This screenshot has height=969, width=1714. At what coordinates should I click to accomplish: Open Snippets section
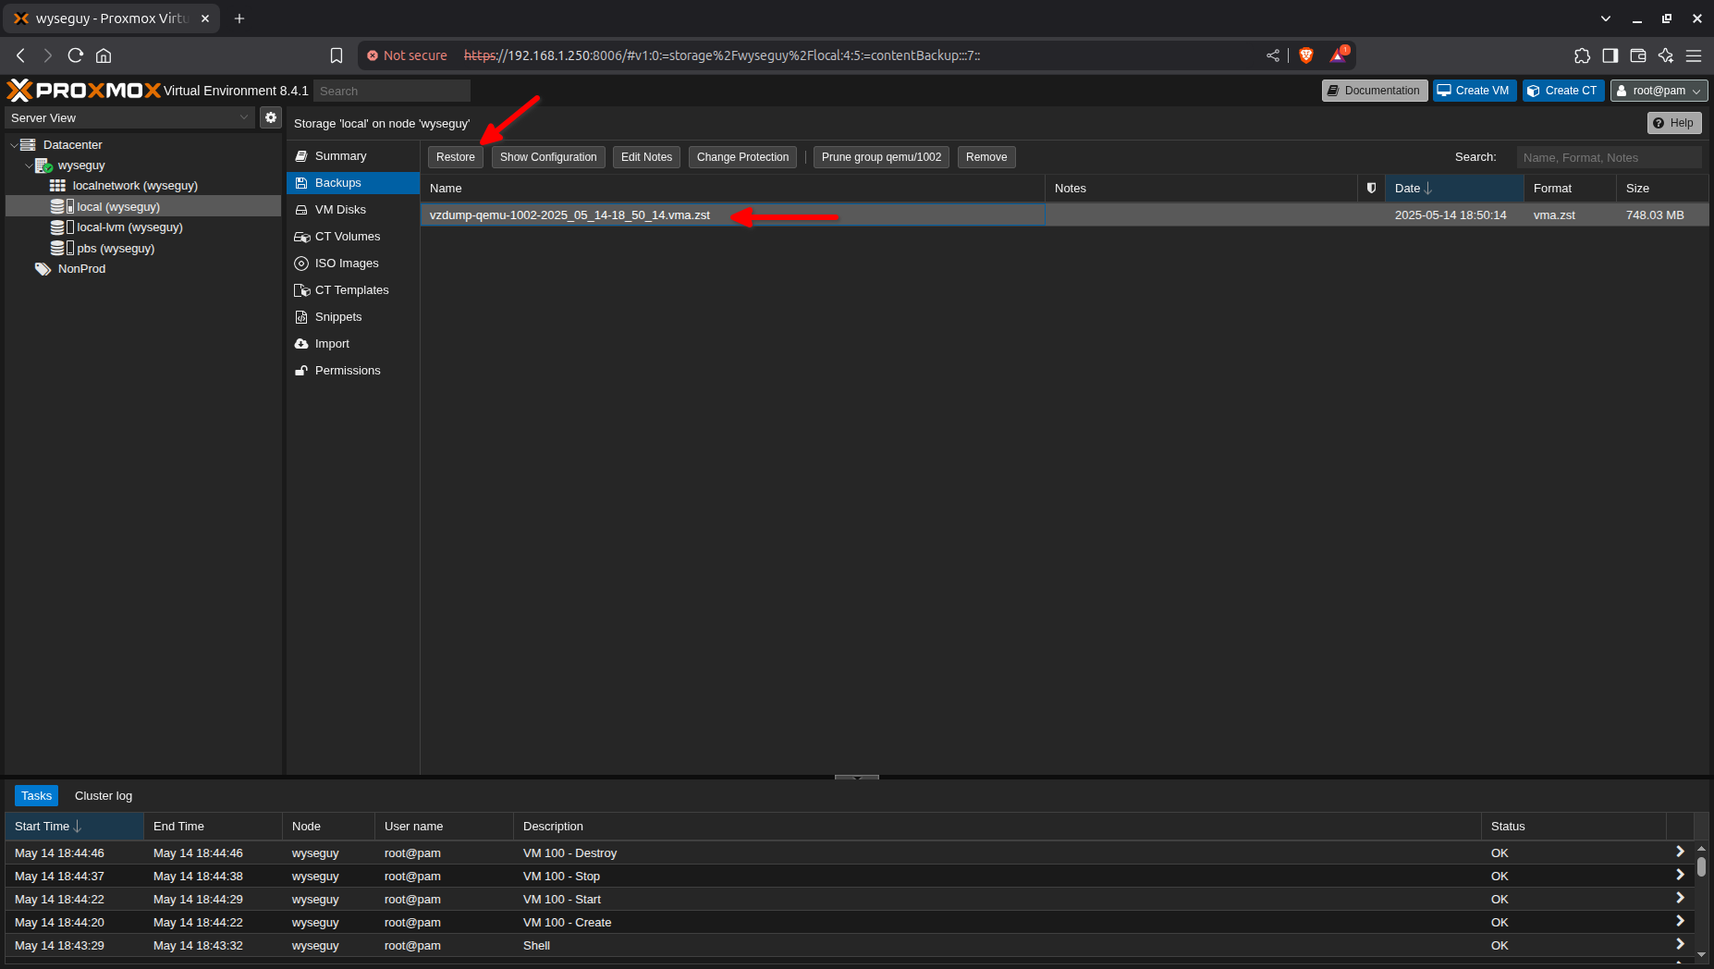click(353, 317)
